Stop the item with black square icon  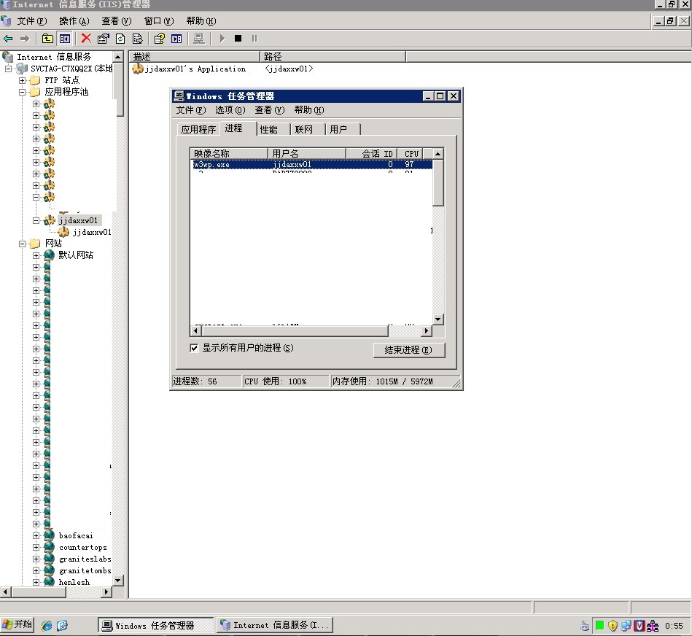pos(238,39)
